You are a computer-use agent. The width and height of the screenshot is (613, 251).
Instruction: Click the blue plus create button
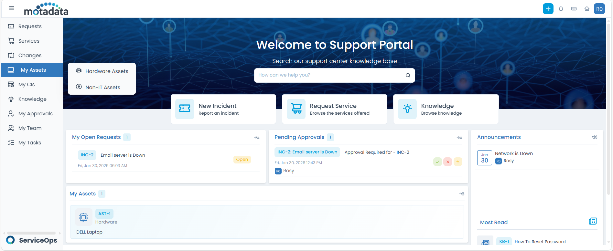click(x=548, y=9)
